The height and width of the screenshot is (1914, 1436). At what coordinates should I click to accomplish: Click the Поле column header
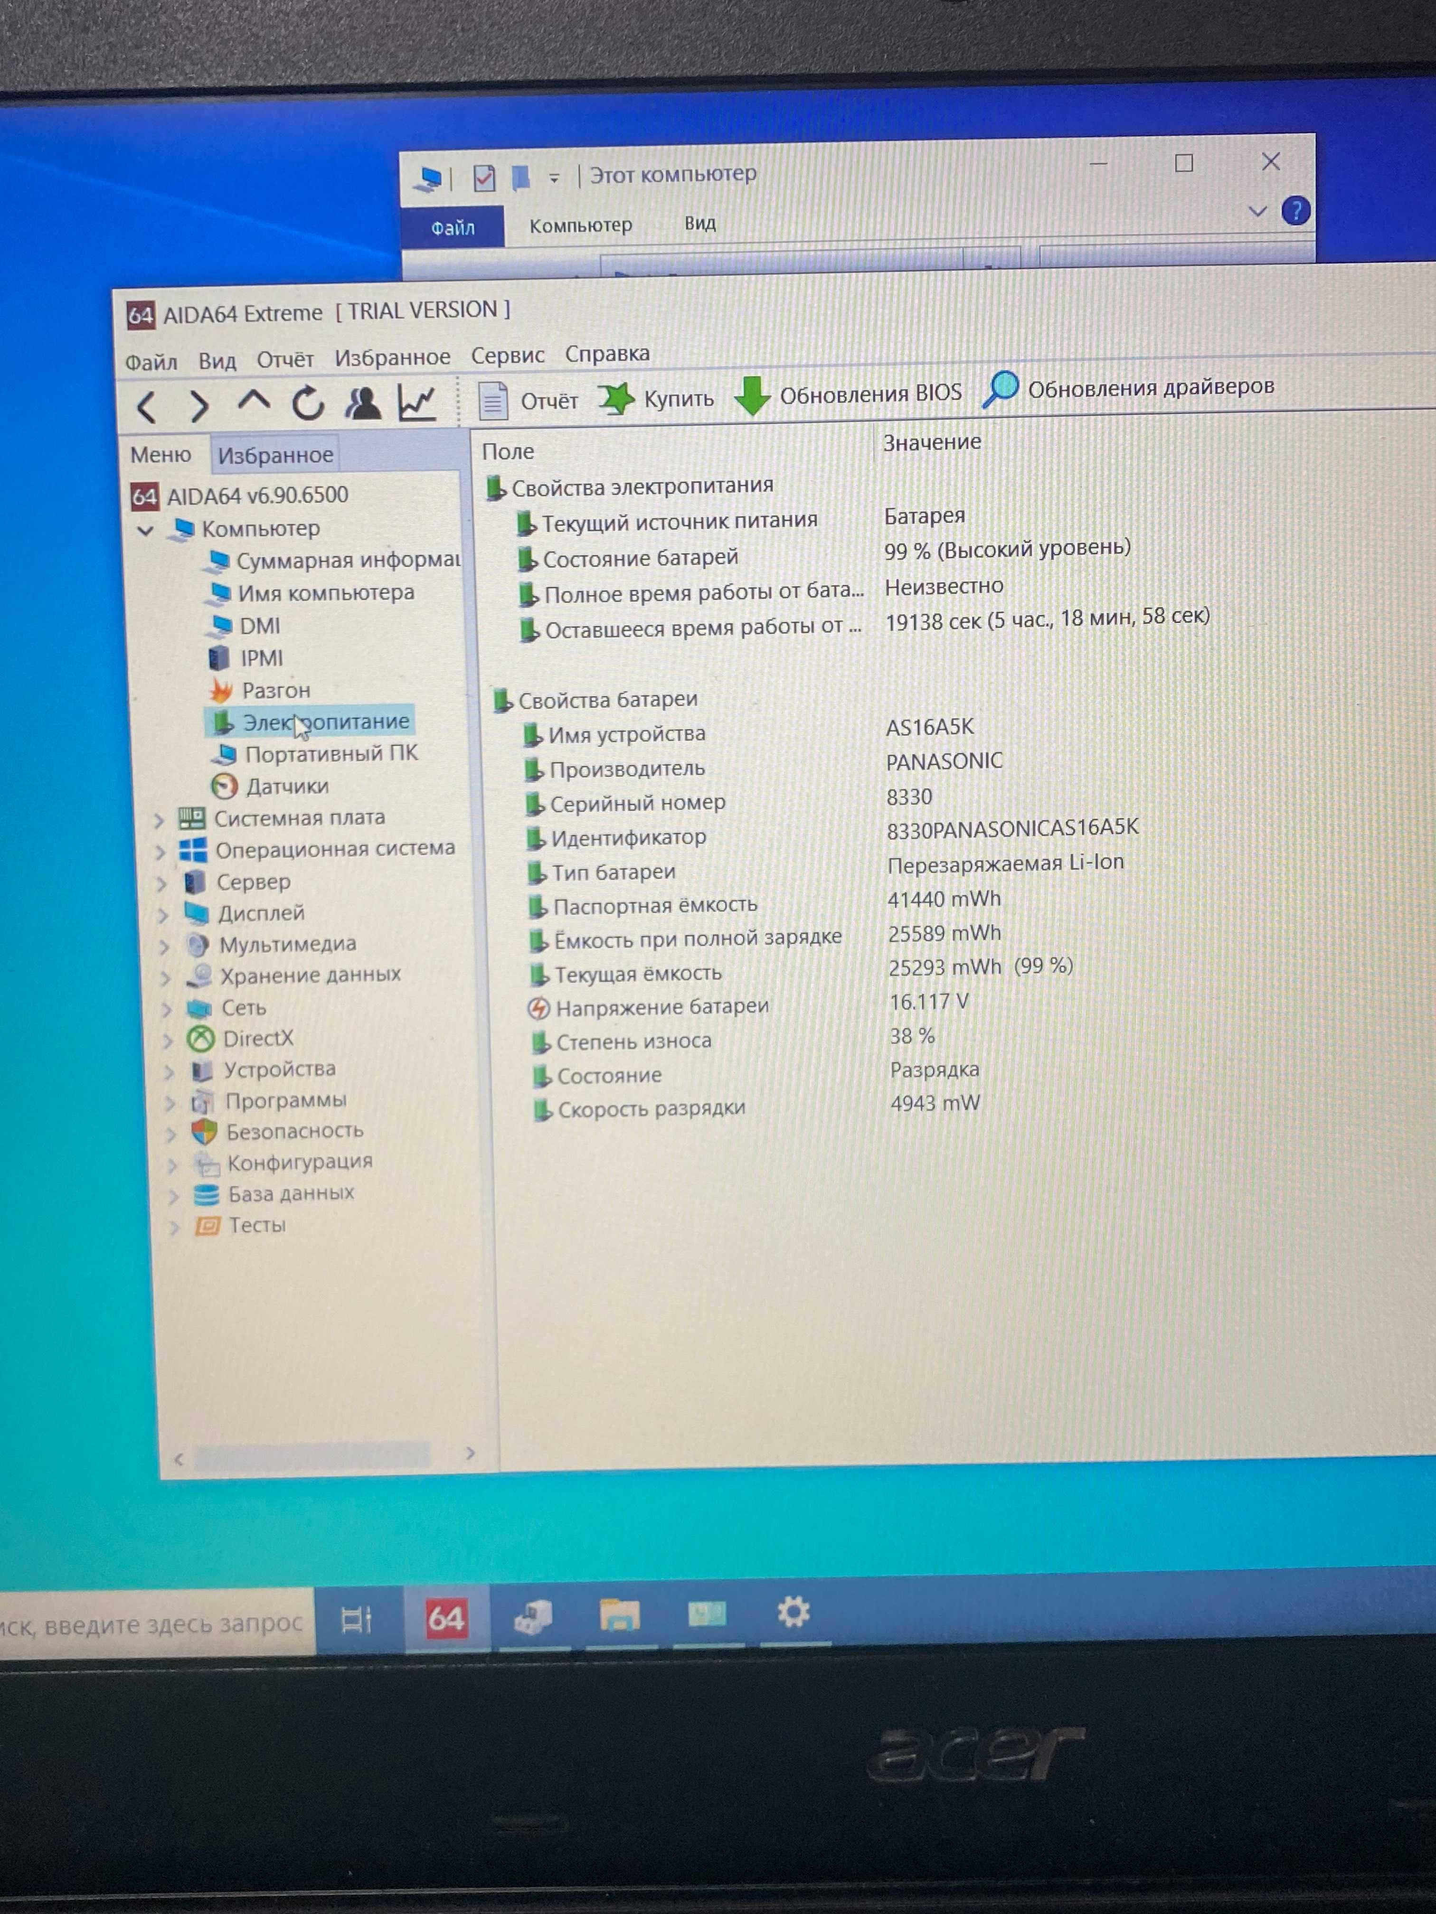508,451
